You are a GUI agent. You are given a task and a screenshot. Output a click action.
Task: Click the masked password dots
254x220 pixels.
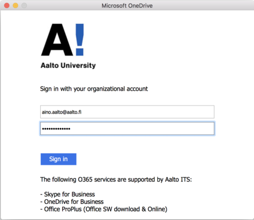(x=56, y=129)
